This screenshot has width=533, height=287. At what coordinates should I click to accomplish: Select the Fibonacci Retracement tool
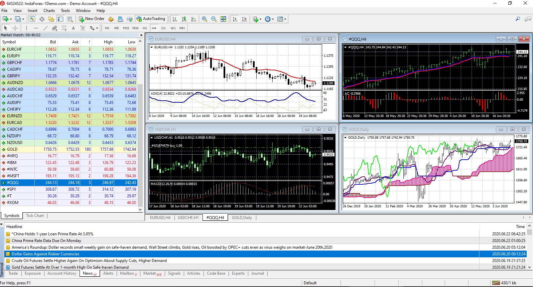click(64, 28)
